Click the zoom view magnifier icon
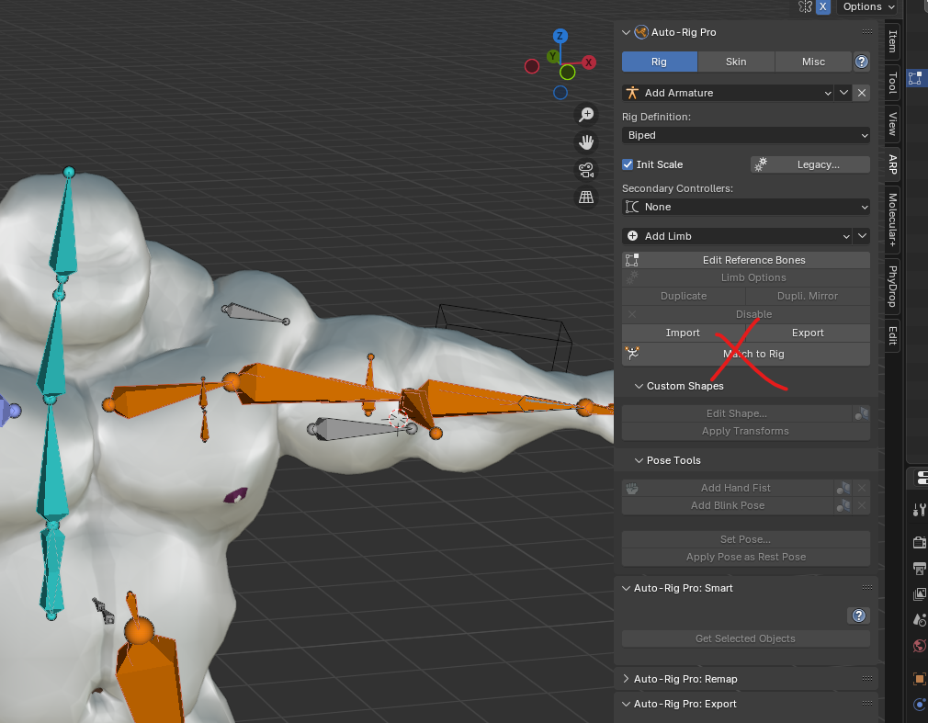This screenshot has width=928, height=723. pos(586,115)
